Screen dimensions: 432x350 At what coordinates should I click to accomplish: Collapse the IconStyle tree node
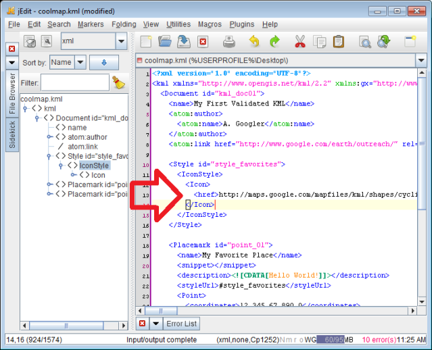tap(61, 166)
